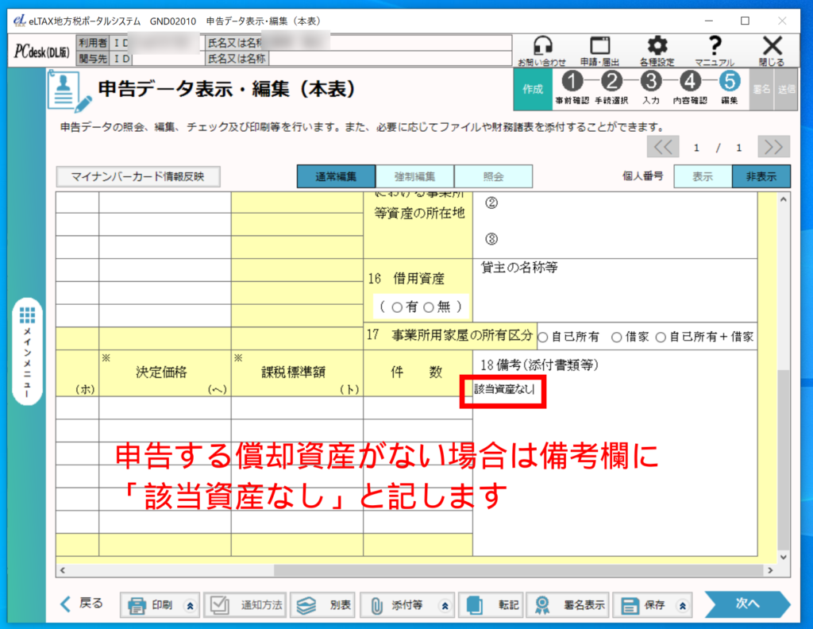This screenshot has width=813, height=629.
Task: Select 無 radio for 借用資産
Action: pyautogui.click(x=430, y=307)
